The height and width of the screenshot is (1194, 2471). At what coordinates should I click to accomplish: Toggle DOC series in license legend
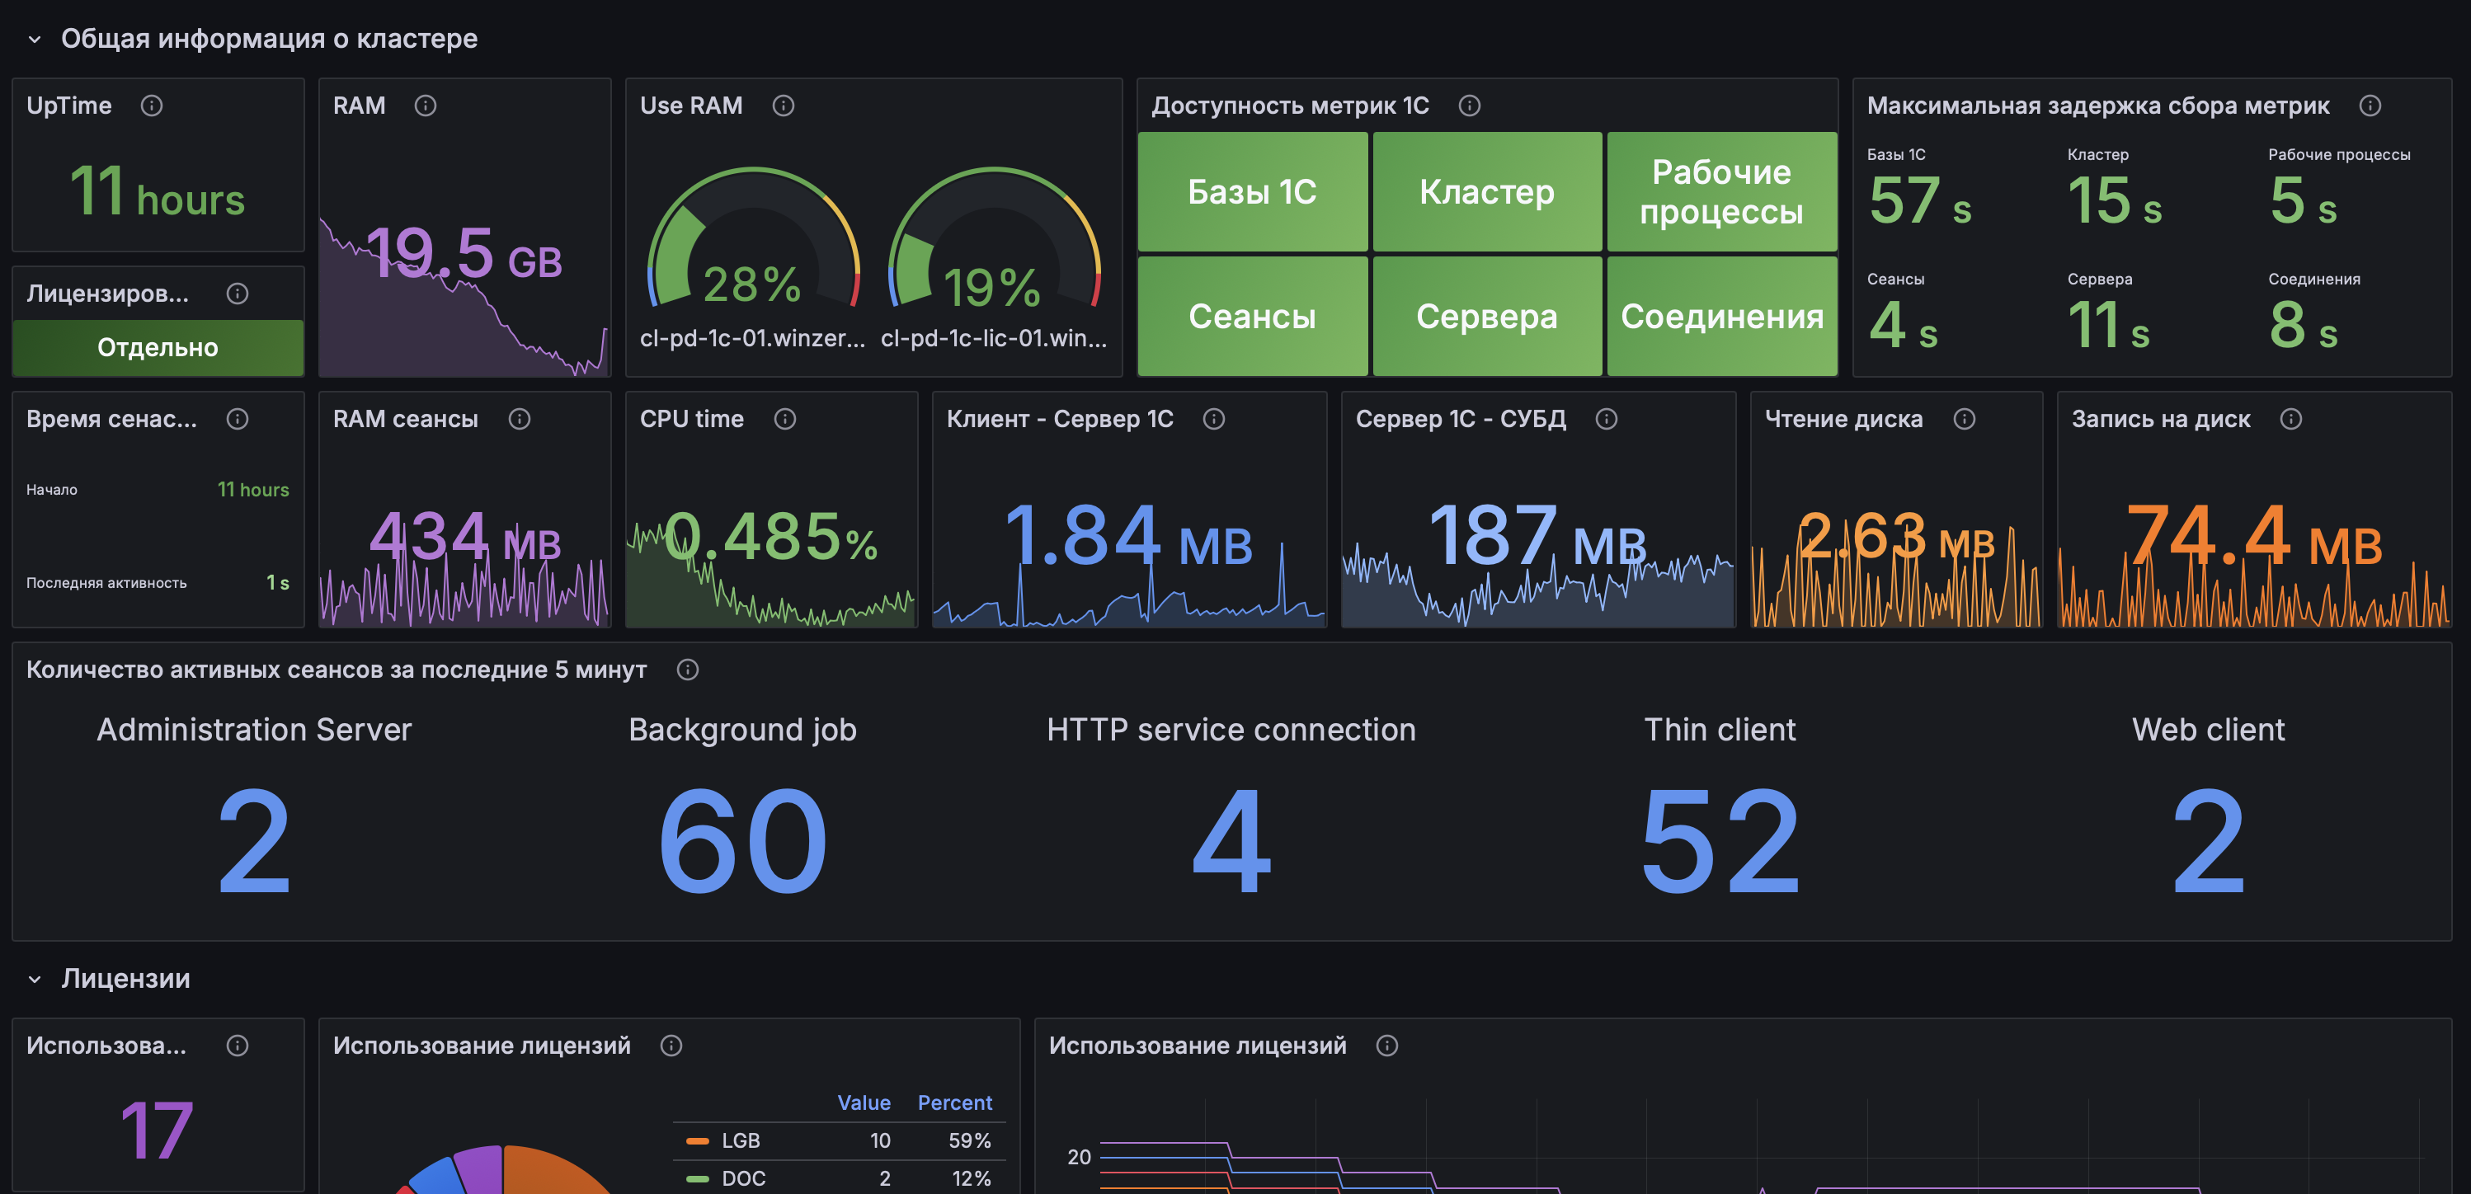point(742,1178)
